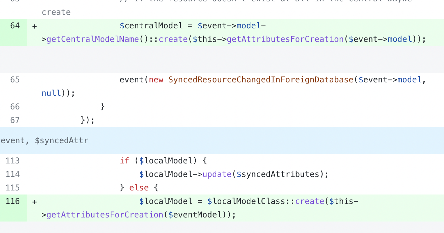Click the 'if' keyword on line 113

click(124, 161)
